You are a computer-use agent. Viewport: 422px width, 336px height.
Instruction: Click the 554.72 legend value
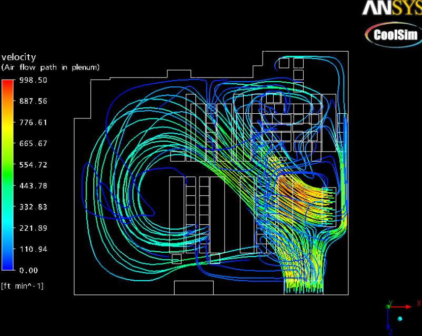coord(33,165)
